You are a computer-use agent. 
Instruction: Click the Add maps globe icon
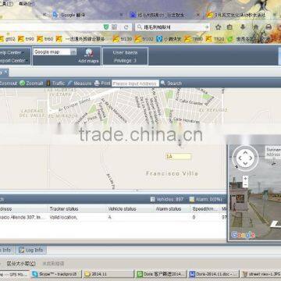(x=89, y=53)
